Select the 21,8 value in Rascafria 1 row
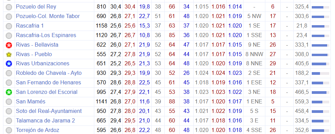The image size is (335, 134). point(302,26)
